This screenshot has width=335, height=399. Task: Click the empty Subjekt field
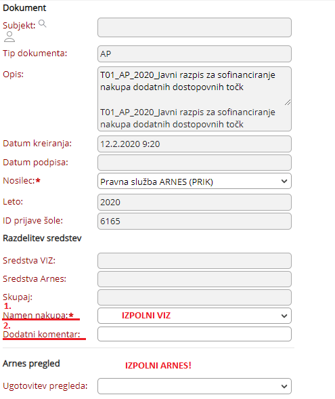tap(194, 28)
